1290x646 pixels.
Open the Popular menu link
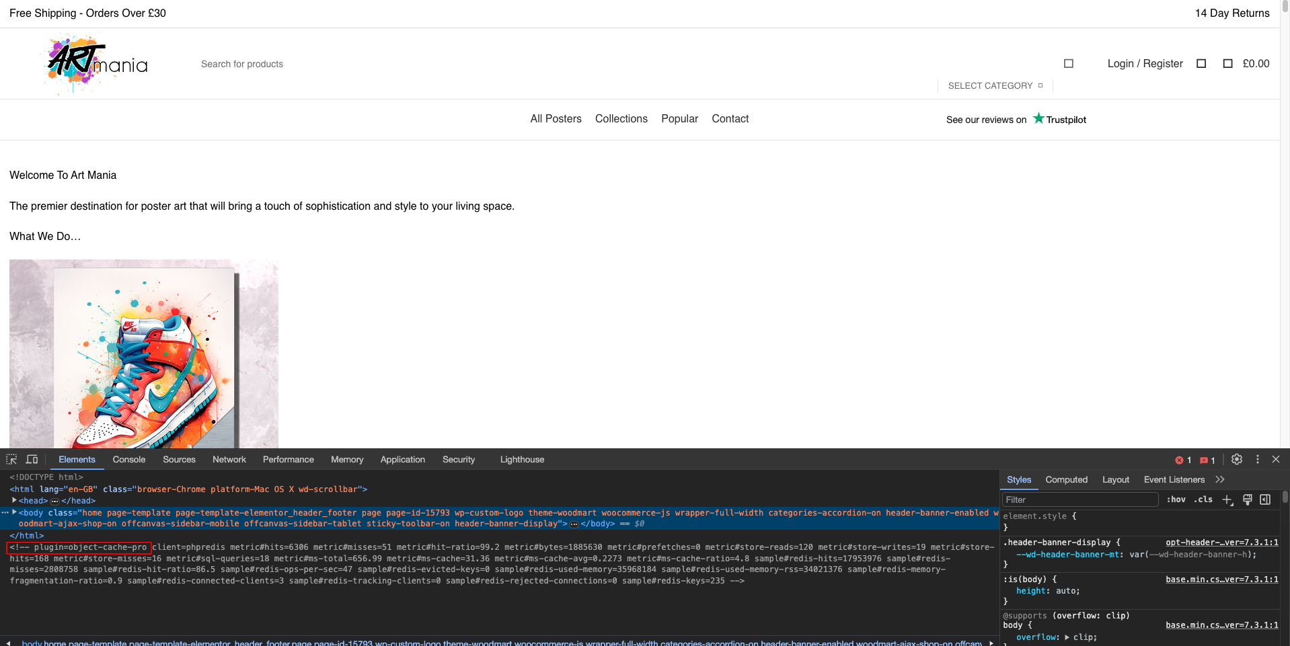click(679, 119)
